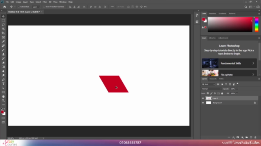Click align left edges icon

click(70, 7)
